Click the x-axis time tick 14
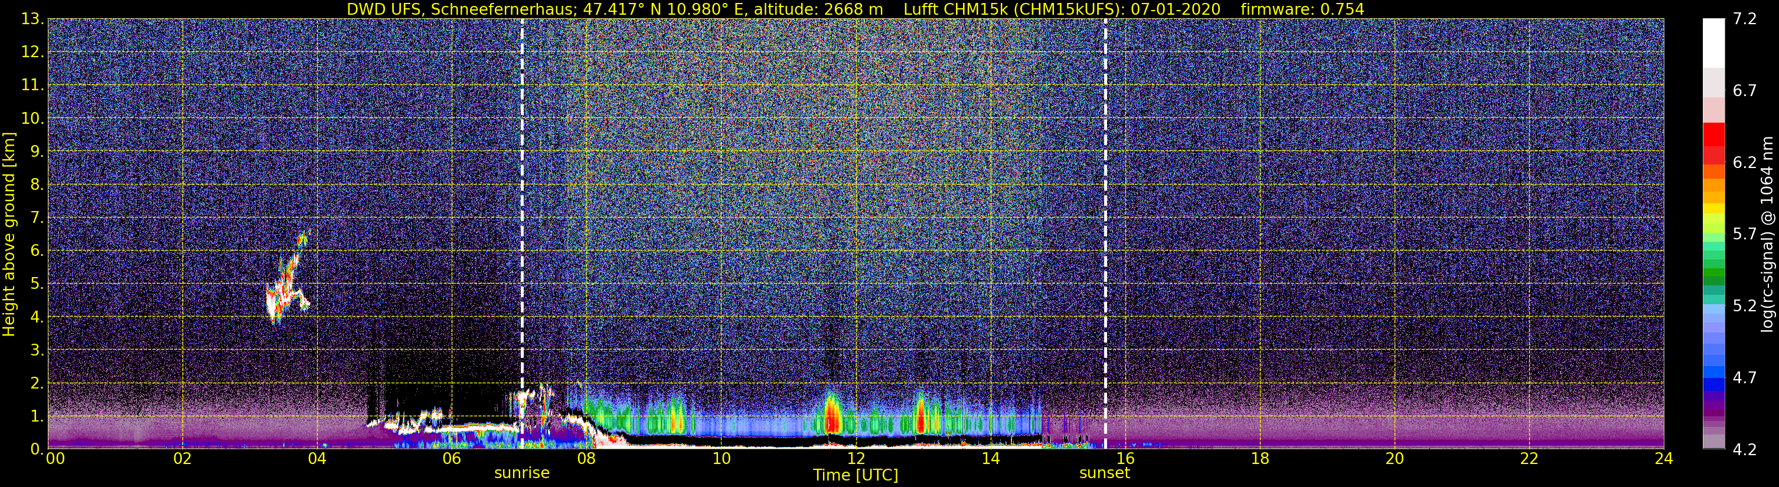Screen dimensions: 1779x487 tap(990, 459)
